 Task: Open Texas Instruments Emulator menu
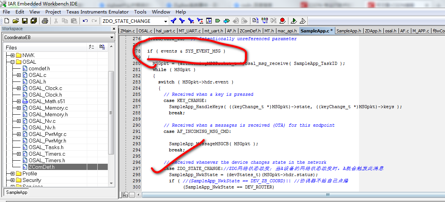97,12
